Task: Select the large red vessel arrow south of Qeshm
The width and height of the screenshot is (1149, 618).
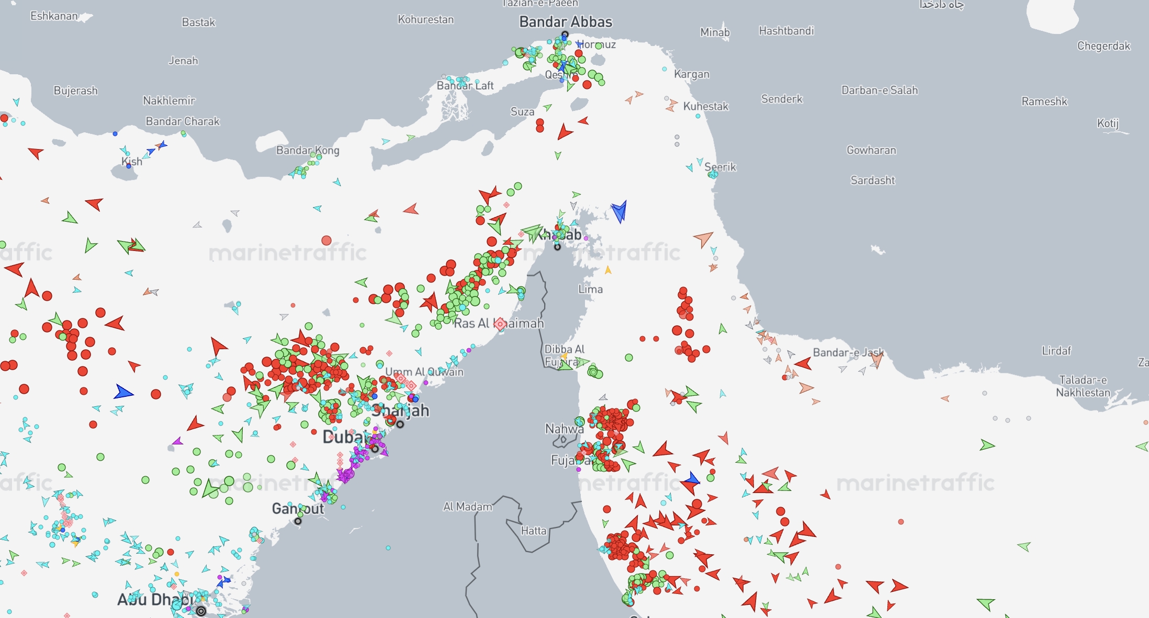Action: (x=564, y=132)
